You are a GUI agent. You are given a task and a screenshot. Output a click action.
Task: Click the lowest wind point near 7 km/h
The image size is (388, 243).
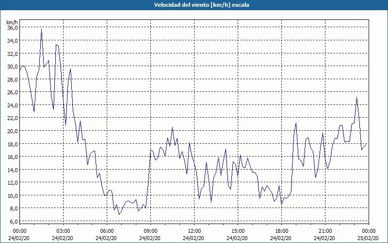[119, 214]
